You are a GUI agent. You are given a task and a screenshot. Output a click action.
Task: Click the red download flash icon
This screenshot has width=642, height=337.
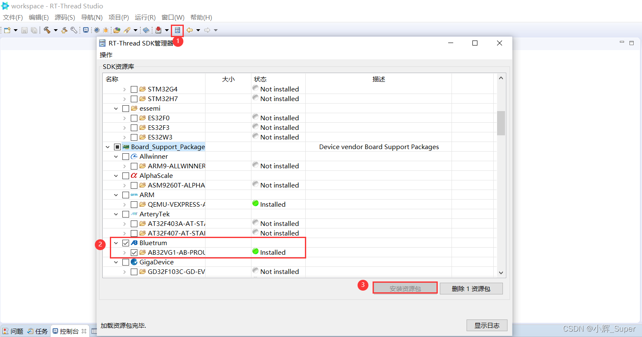pos(158,30)
